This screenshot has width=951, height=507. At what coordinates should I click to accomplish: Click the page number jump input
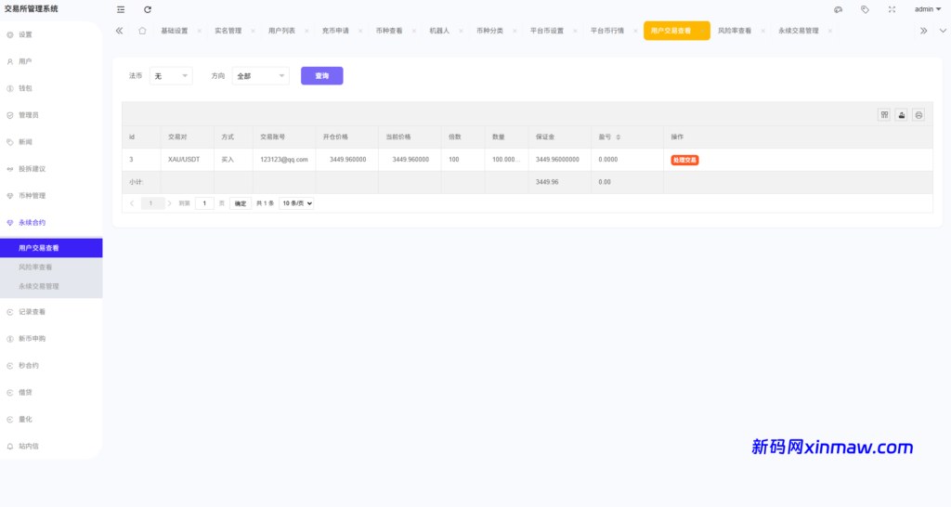click(x=204, y=203)
